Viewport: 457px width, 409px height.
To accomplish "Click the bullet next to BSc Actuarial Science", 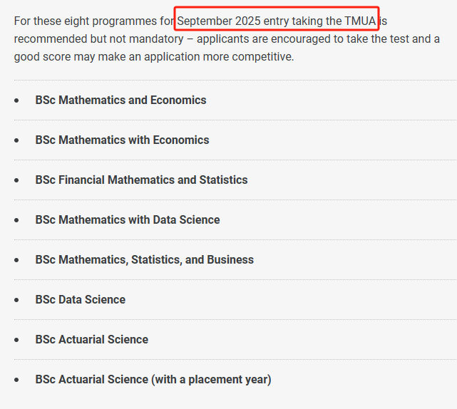I will pos(16,340).
